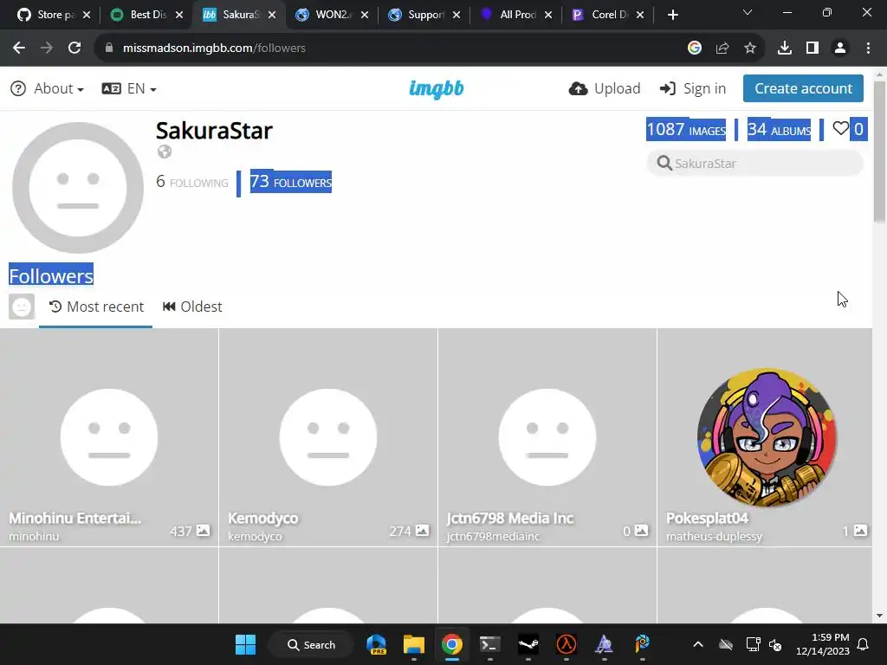Open Chrome three-dot menu
887x665 pixels.
(x=868, y=48)
